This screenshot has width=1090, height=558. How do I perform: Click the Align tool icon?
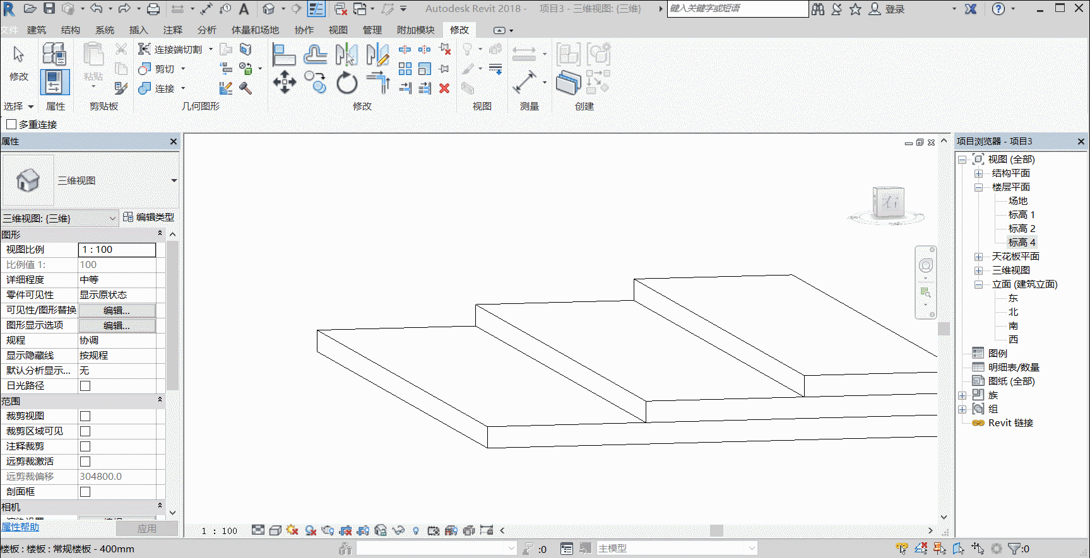click(284, 55)
